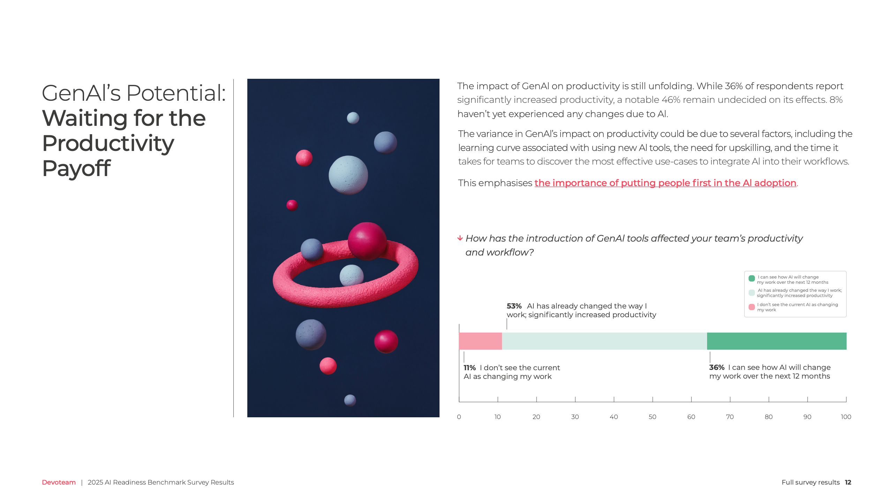893x502 pixels.
Task: Click the 53% data label above the bar
Action: 514,306
